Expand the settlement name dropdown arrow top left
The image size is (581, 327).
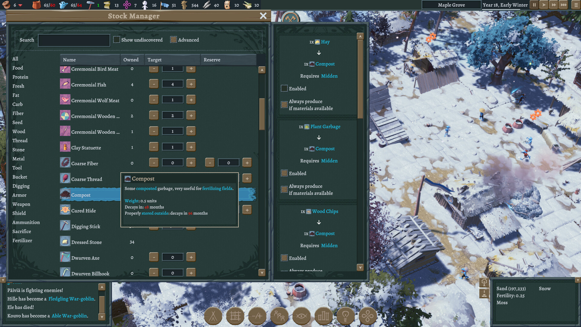pos(20,5)
